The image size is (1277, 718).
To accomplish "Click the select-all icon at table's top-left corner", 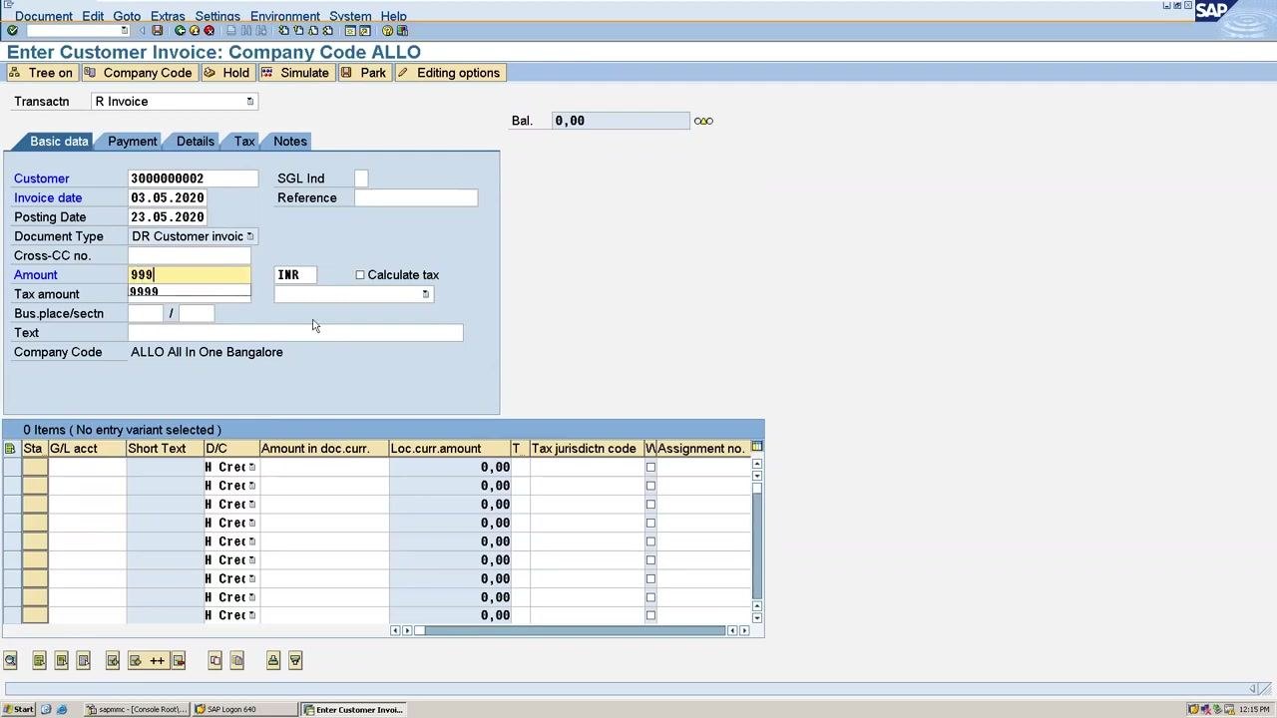I will [10, 449].
